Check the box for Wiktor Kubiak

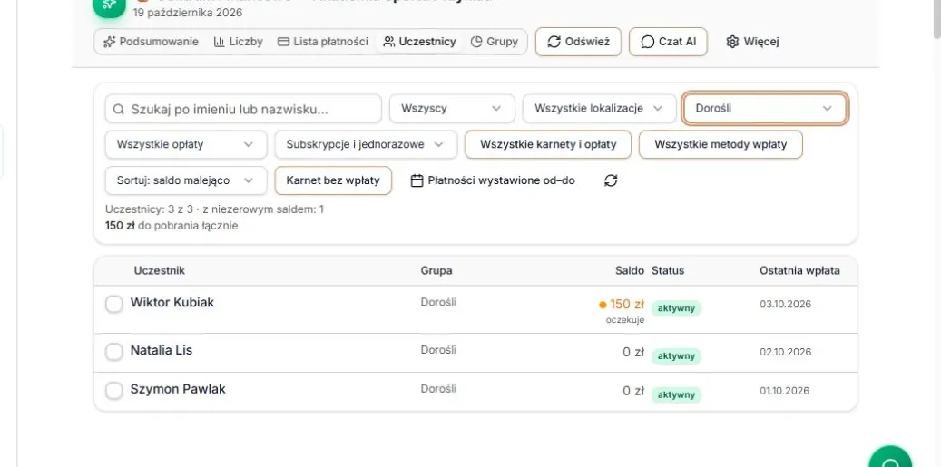coord(114,304)
